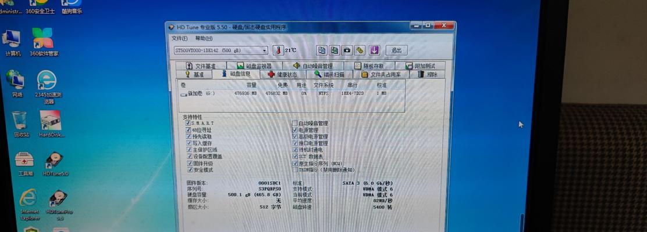Click the NTFS file system cell
Viewport: 647px width, 232px height.
(x=323, y=94)
